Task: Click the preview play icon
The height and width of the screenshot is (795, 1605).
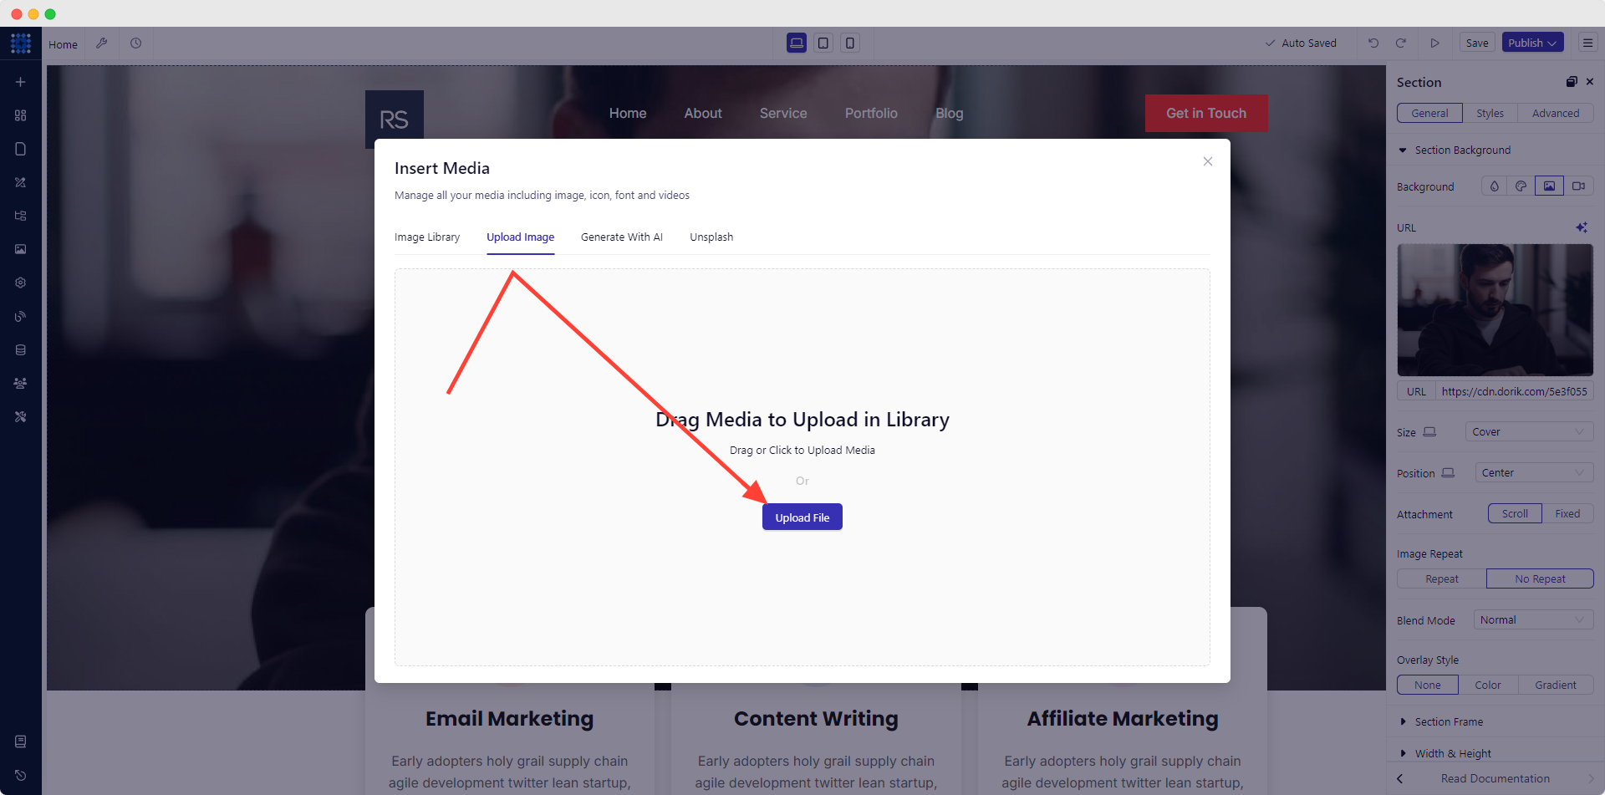Action: point(1434,43)
